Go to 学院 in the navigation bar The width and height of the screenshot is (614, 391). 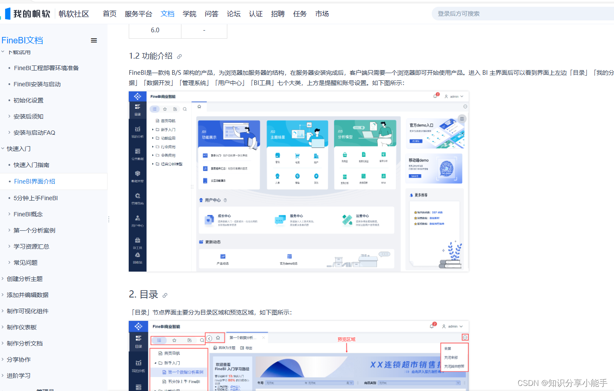pos(190,14)
